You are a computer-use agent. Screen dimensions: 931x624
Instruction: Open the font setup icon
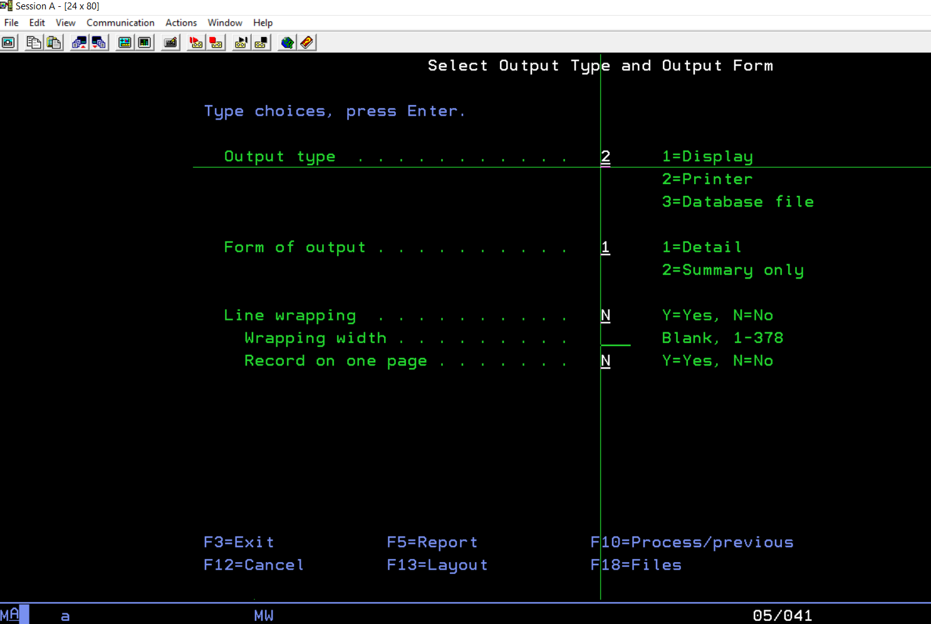coord(144,42)
